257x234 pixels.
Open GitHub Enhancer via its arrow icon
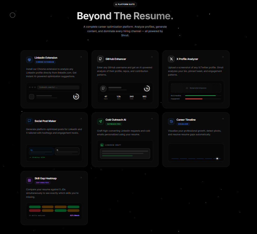[x=152, y=57]
